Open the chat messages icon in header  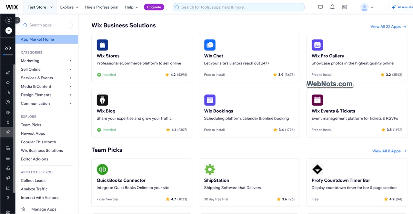point(320,7)
